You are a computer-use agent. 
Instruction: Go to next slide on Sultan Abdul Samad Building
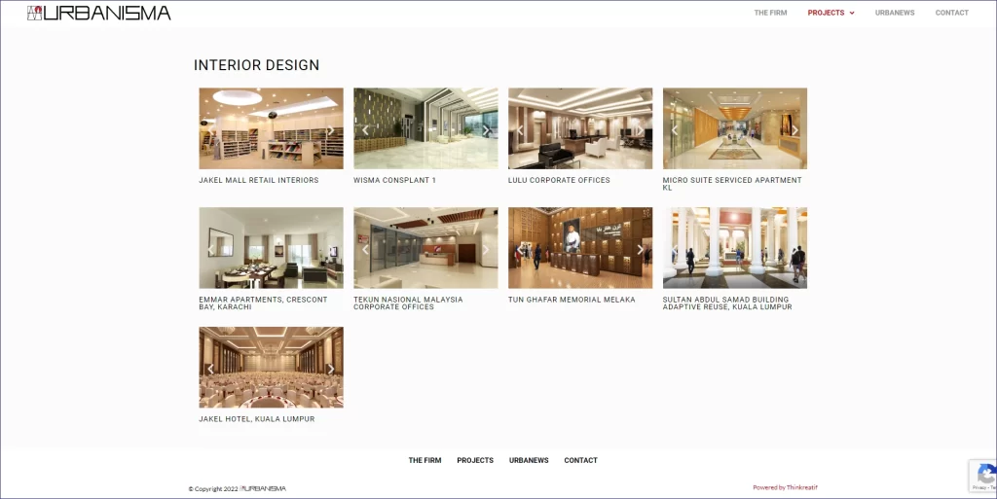pos(794,250)
